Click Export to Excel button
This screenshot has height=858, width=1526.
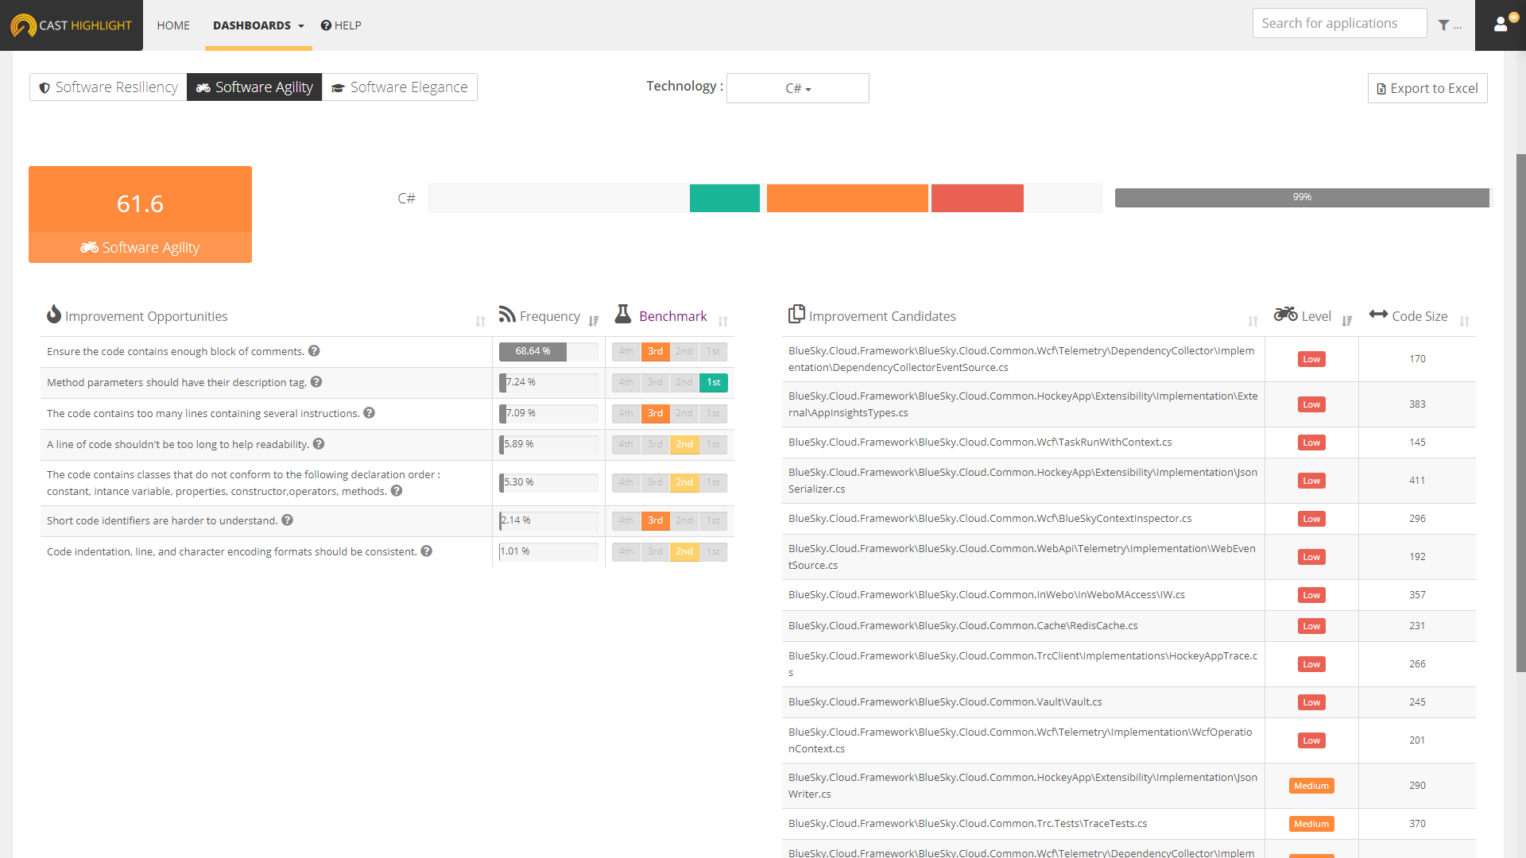(1427, 88)
